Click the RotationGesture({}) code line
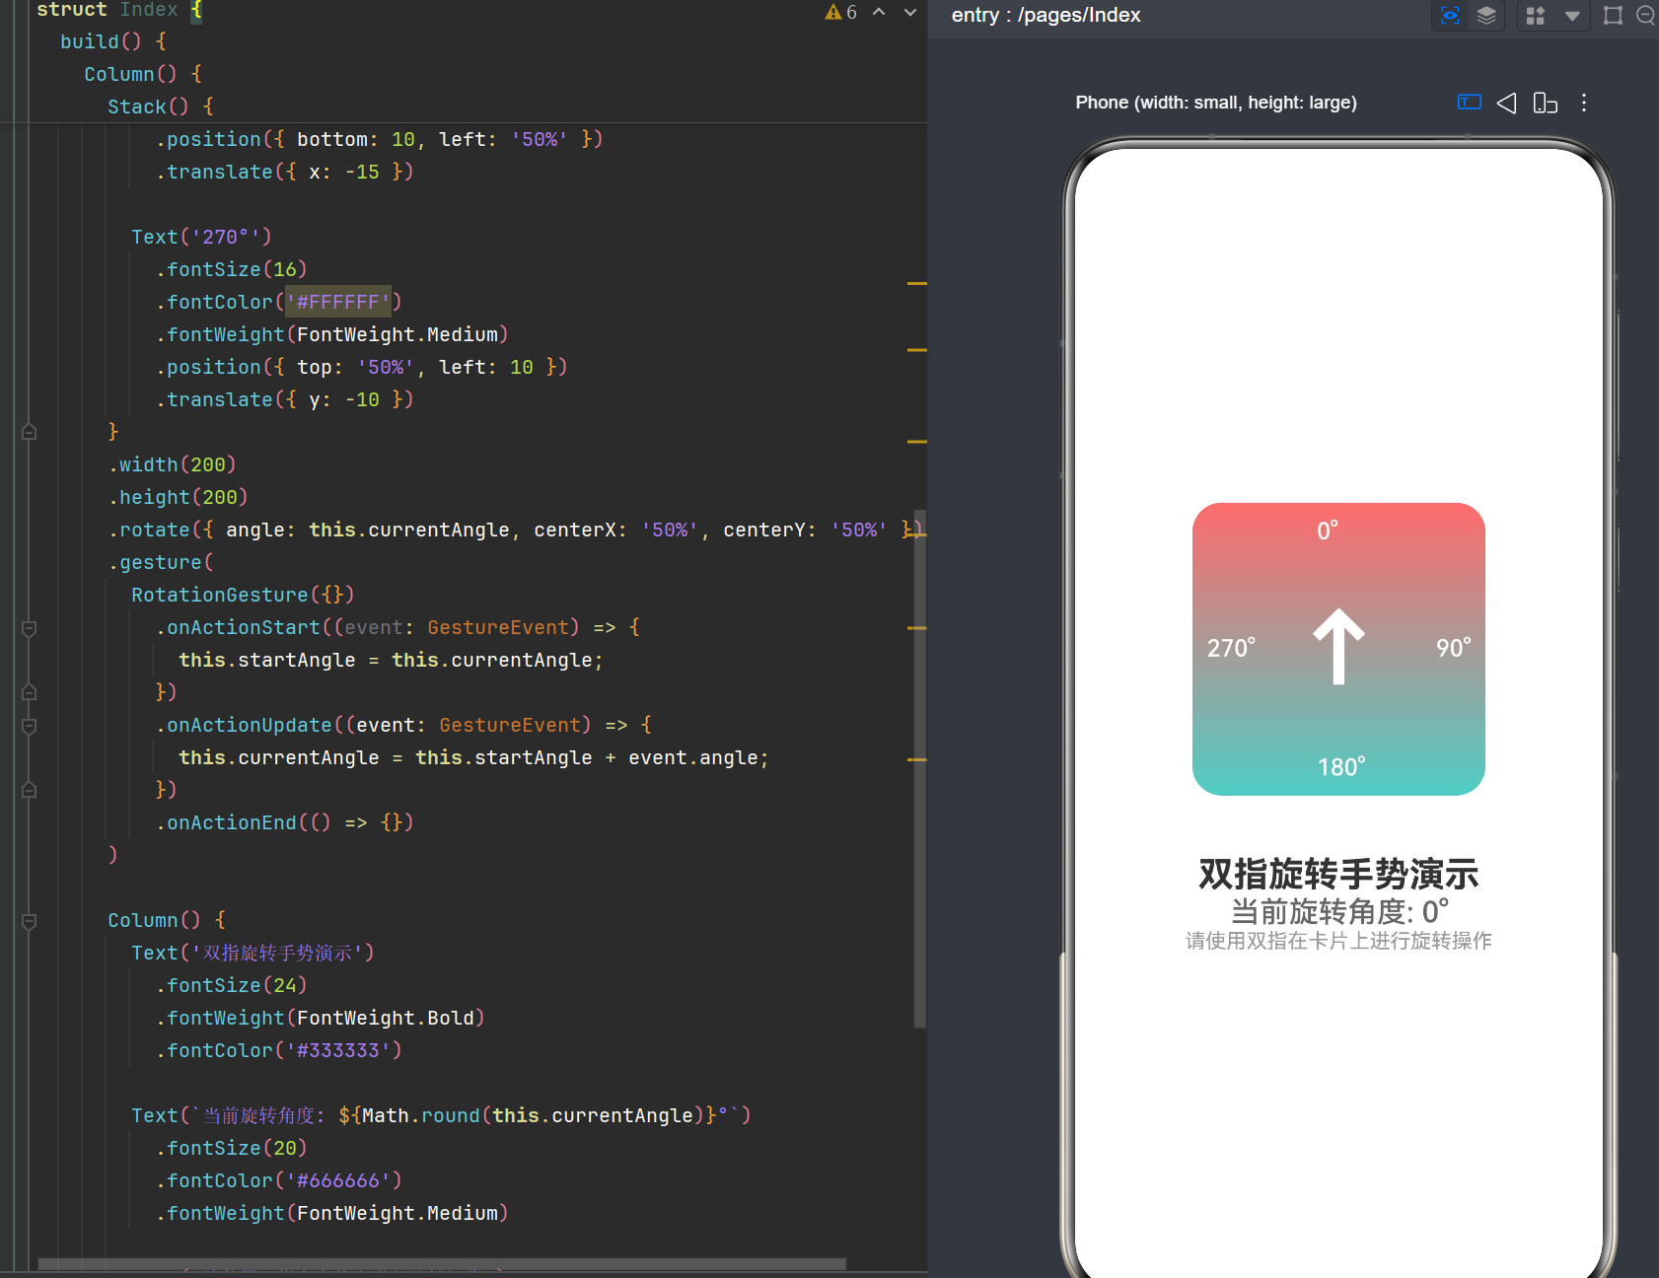 tap(243, 595)
